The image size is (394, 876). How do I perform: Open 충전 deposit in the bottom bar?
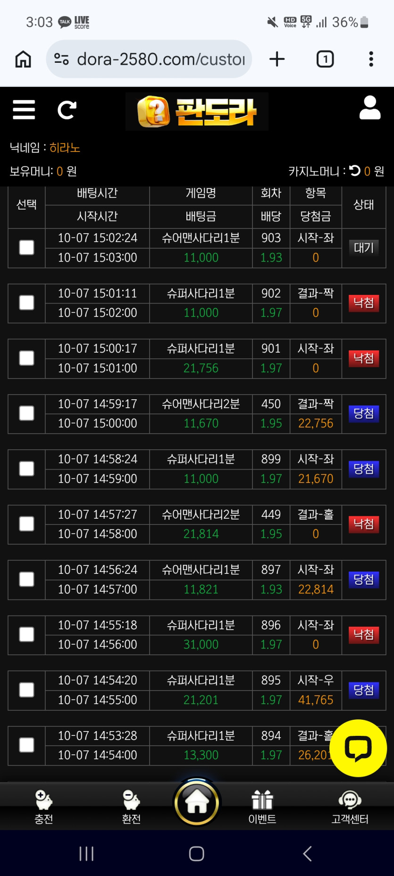[x=44, y=807]
